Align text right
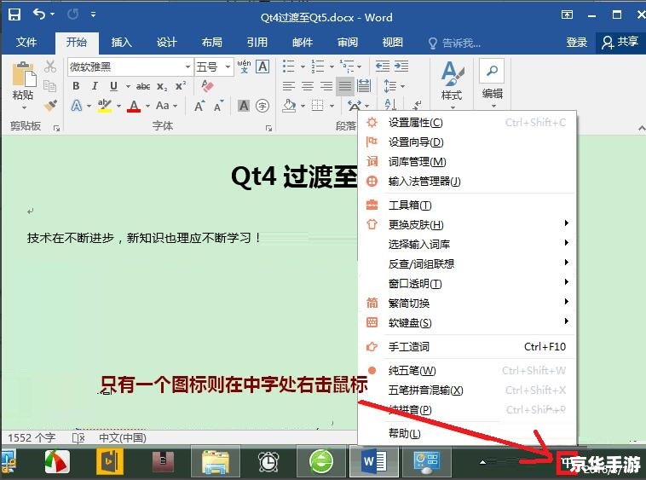Viewport: 646px width, 480px height. pos(326,86)
